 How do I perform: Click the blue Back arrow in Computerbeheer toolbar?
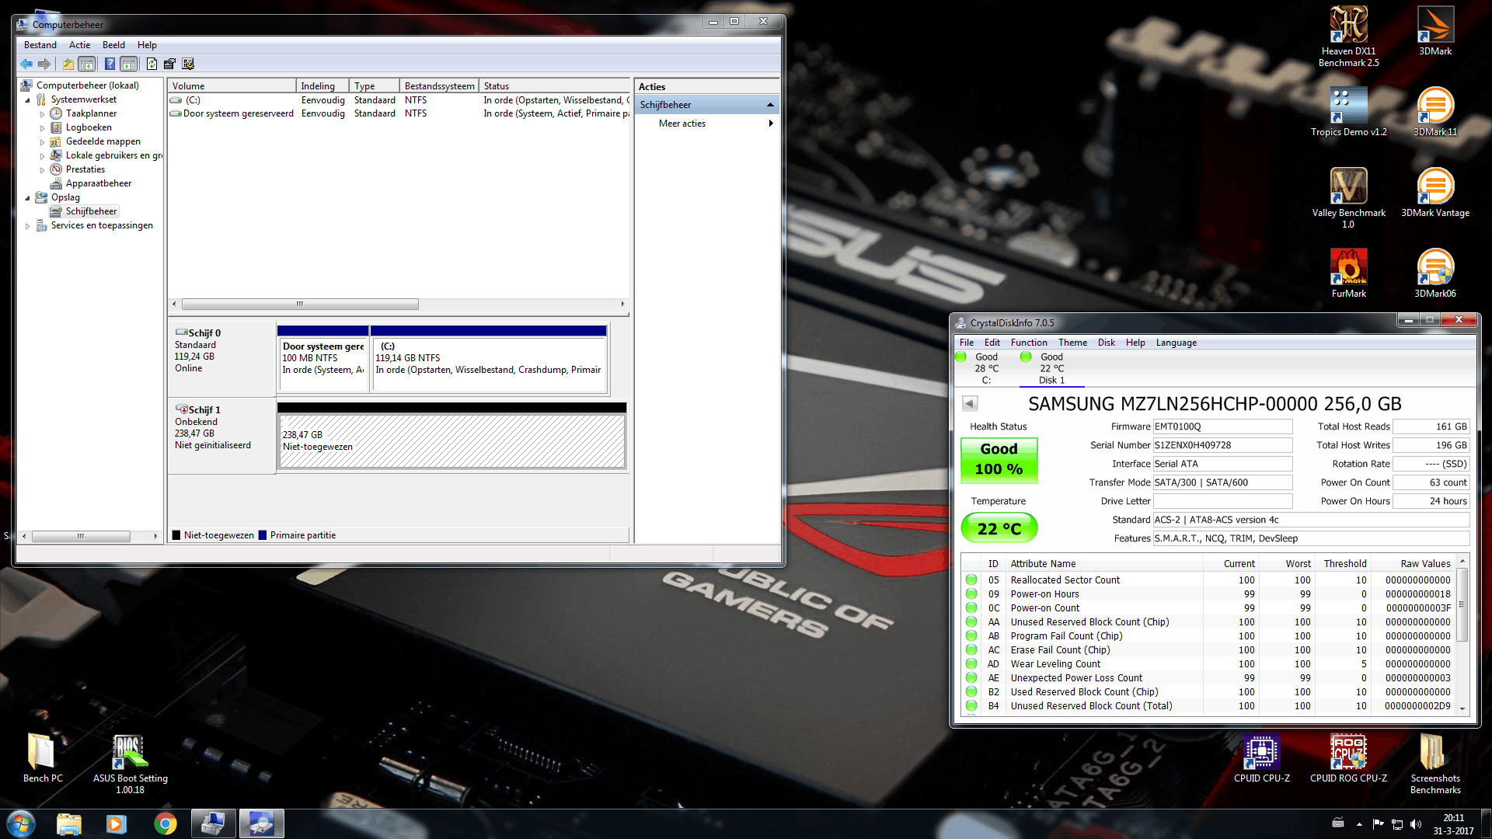tap(26, 64)
